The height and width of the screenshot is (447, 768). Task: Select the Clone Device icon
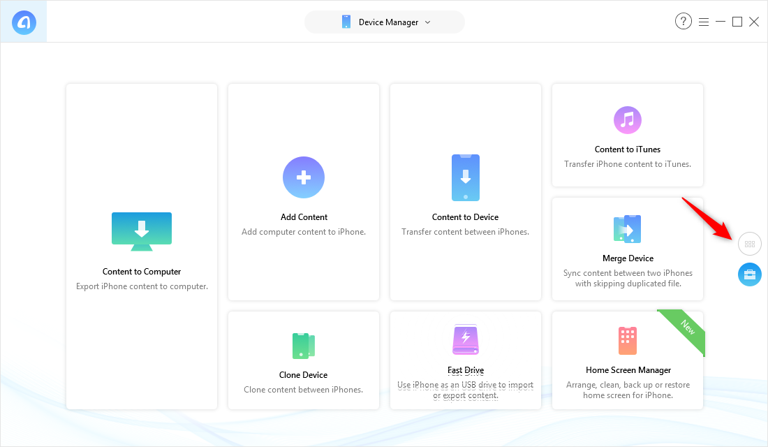click(304, 346)
